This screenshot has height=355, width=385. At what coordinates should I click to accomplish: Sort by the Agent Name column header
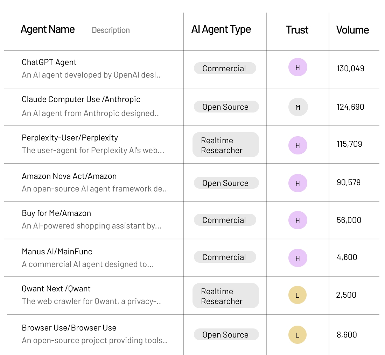point(48,29)
